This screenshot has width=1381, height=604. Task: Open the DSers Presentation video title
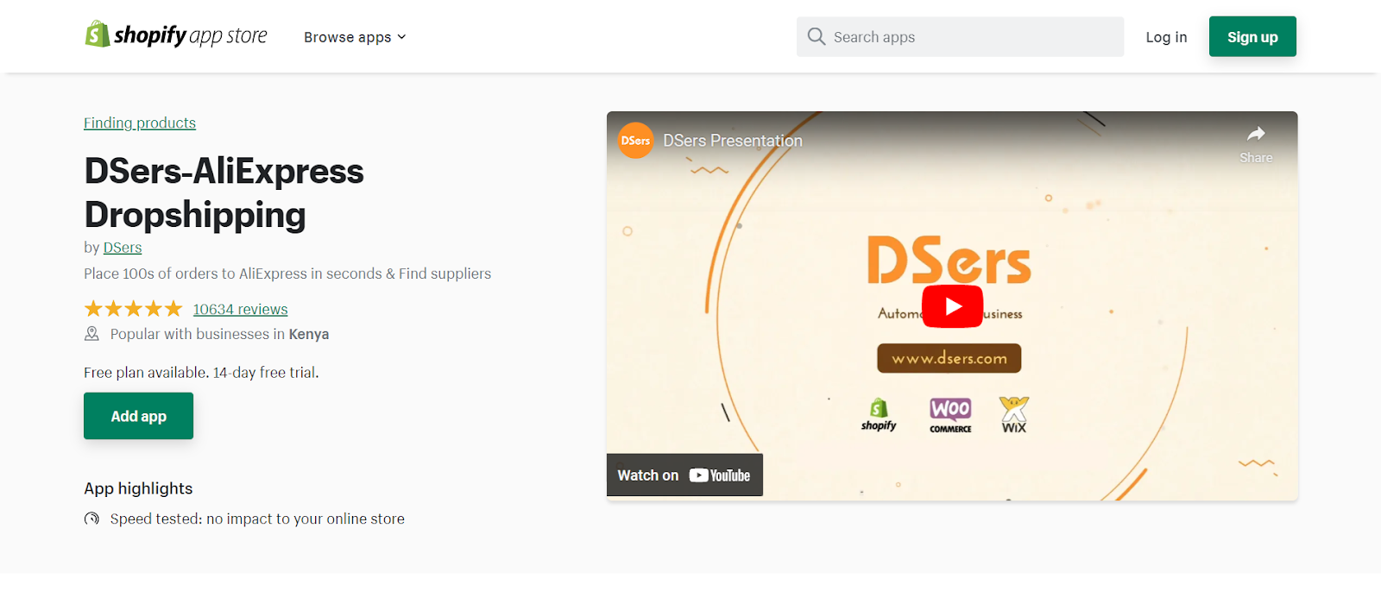coord(732,141)
